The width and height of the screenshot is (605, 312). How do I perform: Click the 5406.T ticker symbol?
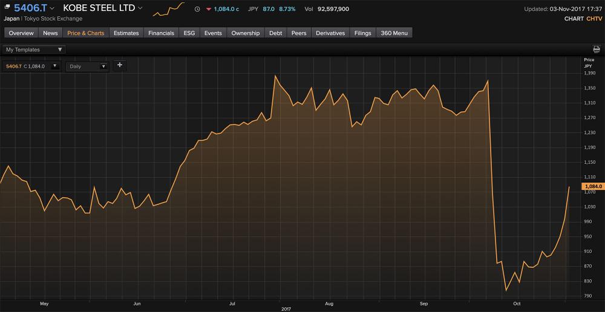point(30,8)
